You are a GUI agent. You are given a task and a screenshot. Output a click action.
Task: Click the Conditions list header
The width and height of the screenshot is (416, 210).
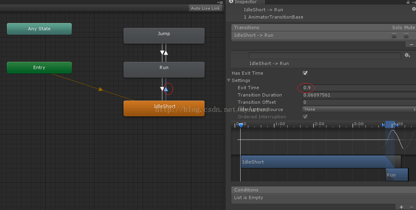coord(323,190)
